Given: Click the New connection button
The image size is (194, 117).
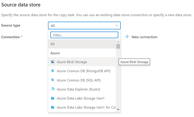Looking at the screenshot, I should [x=141, y=37].
